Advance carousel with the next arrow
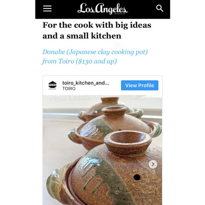Viewport: 205px width, 205px height. coord(153,164)
